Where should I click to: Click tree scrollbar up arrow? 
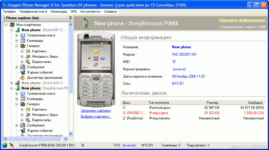tap(71, 25)
